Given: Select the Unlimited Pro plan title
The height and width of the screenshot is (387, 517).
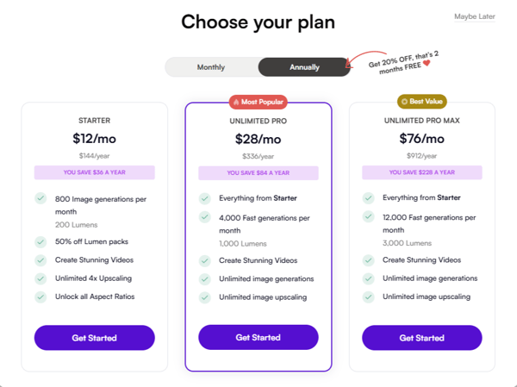Looking at the screenshot, I should pos(258,121).
